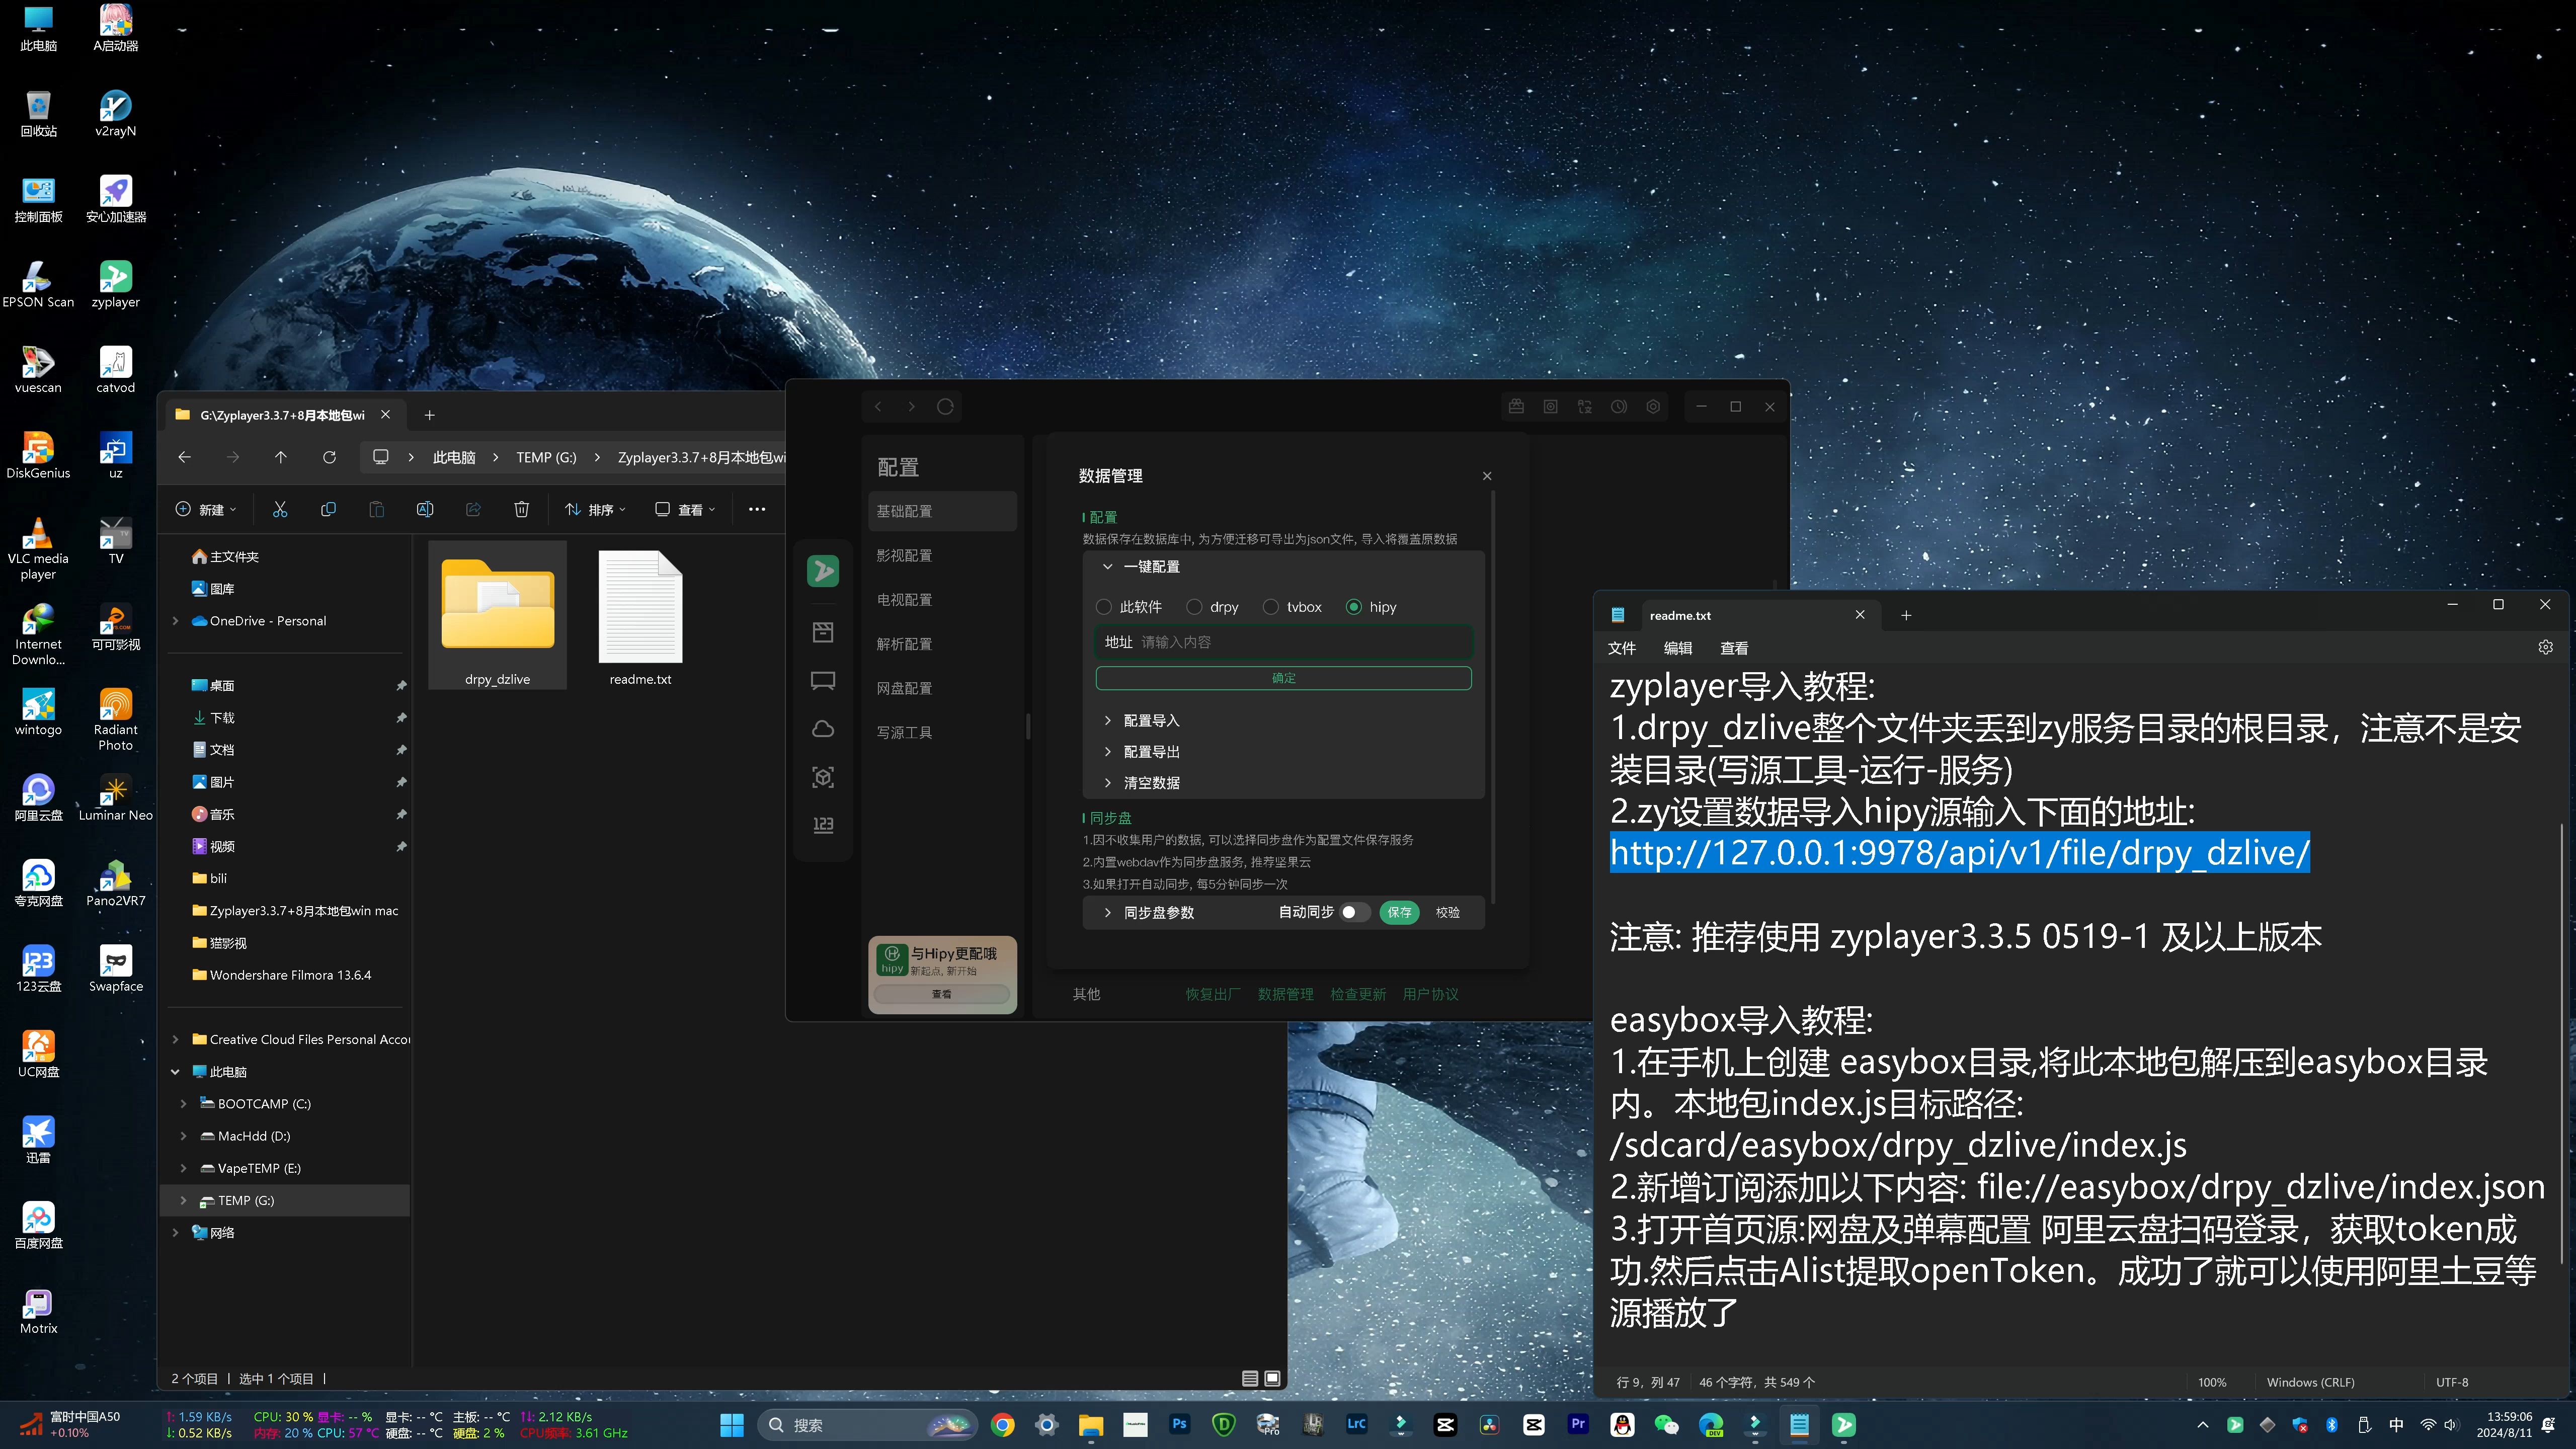Screen dimensions: 2576x1449
Task: Open the three-dot more options in Explorer
Action: 757,510
